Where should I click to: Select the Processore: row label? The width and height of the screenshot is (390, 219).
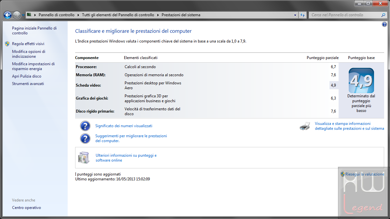[x=86, y=67]
